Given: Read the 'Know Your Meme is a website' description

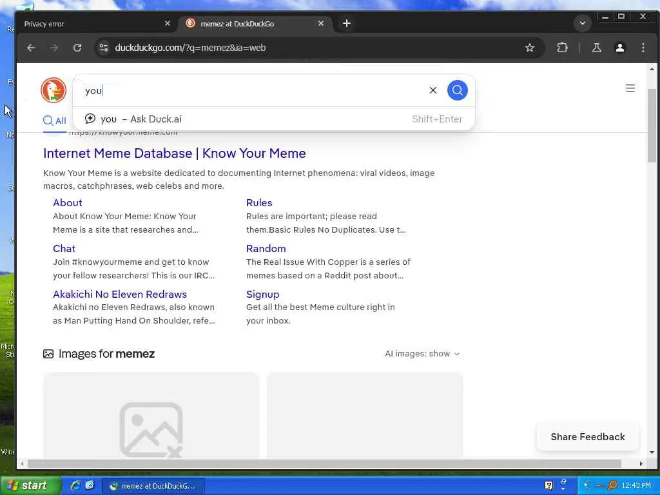Looking at the screenshot, I should (x=238, y=179).
